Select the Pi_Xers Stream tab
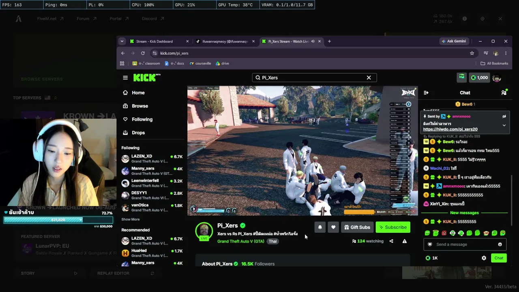Viewport: 519px width, 292px height. coord(291,41)
